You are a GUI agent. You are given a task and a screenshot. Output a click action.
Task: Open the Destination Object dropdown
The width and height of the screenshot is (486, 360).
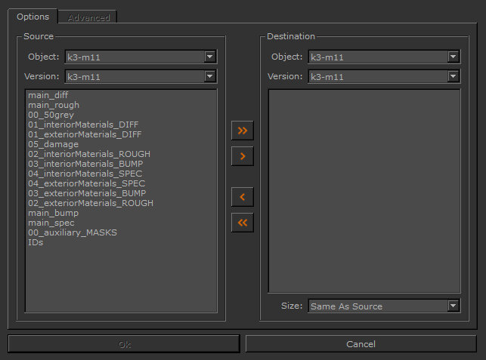click(384, 57)
